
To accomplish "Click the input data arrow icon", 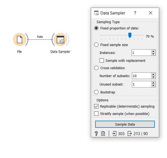I will (x=114, y=133).
